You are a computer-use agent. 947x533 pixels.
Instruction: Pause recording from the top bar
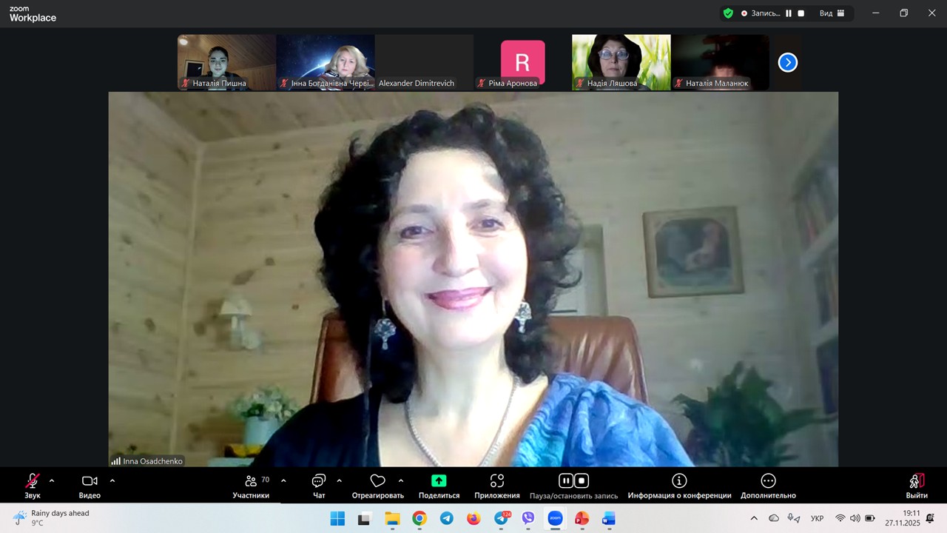789,13
